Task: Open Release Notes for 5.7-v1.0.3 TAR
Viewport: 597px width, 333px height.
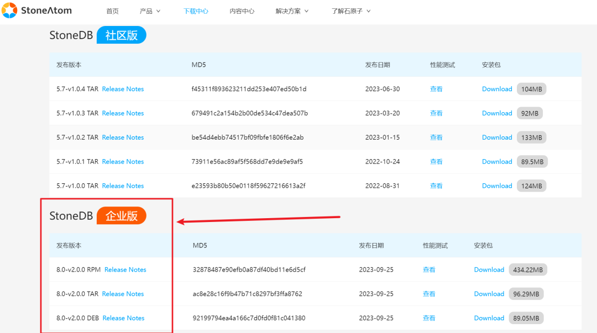Action: 123,113
